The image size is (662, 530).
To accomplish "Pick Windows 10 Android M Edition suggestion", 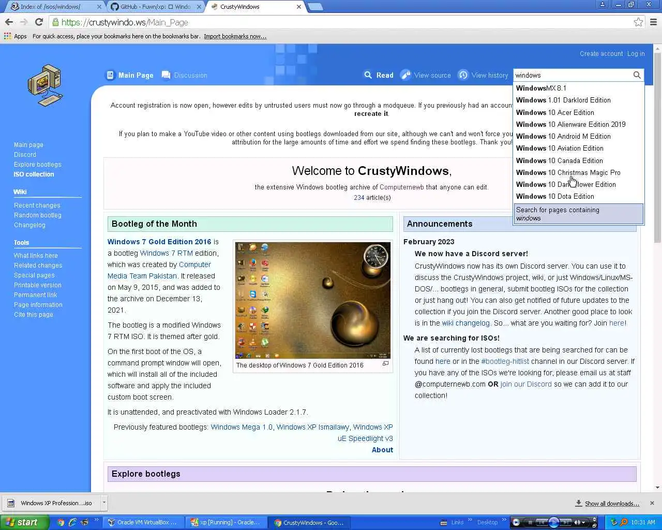I will pyautogui.click(x=579, y=136).
